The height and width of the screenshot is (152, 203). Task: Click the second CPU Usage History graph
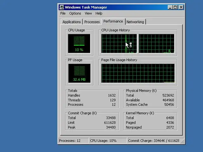pos(157,44)
